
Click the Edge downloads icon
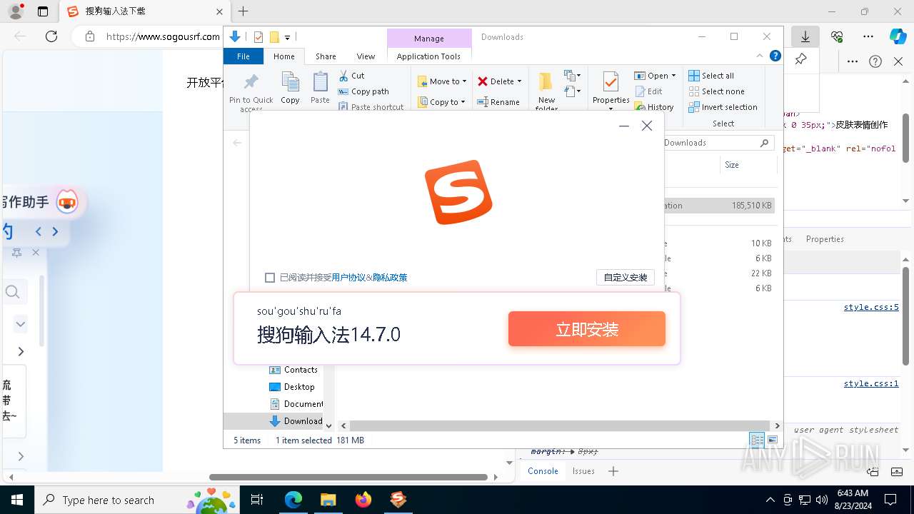tap(805, 36)
